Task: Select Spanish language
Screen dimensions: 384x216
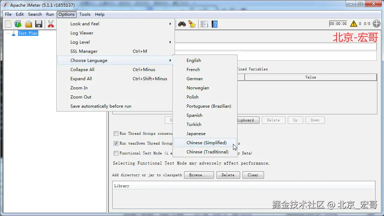Action: (x=205, y=115)
